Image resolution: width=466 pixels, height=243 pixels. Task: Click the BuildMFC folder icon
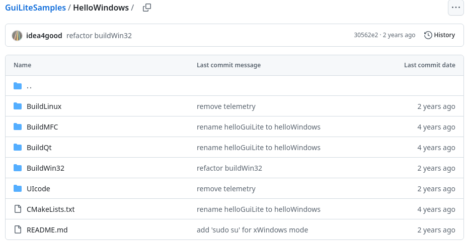pyautogui.click(x=18, y=127)
